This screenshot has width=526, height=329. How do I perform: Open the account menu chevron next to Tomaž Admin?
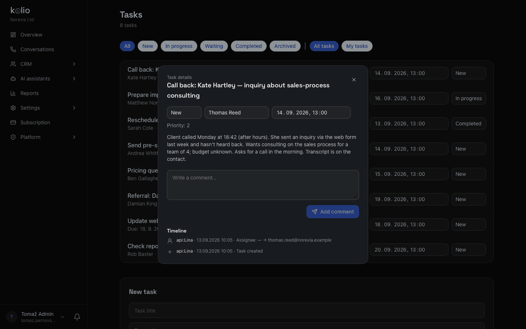(62, 317)
